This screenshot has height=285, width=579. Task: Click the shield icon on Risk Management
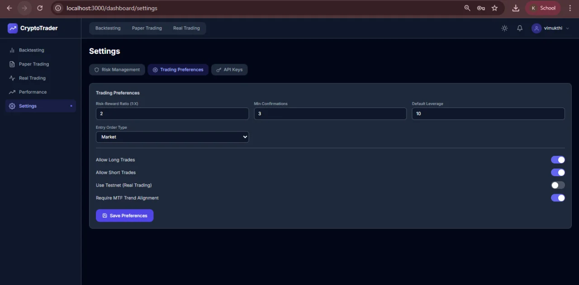(x=96, y=70)
